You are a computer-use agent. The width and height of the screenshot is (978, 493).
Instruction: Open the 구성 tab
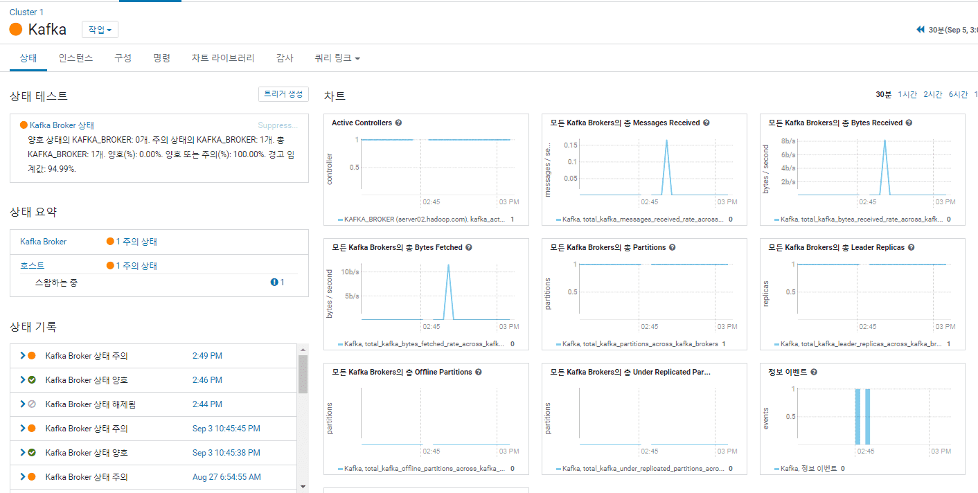[123, 58]
